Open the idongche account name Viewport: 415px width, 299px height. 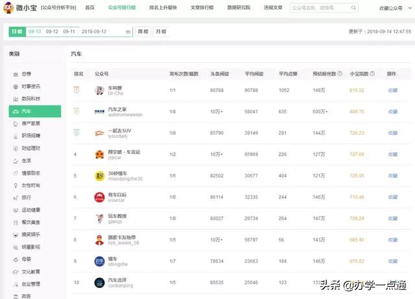click(x=118, y=264)
